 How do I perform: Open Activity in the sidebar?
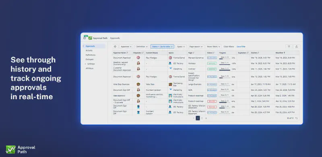89,51
